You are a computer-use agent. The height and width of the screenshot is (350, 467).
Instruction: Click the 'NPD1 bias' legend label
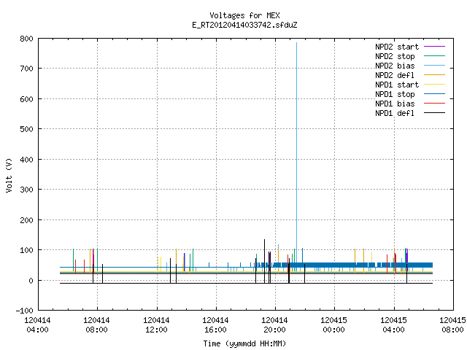(395, 104)
